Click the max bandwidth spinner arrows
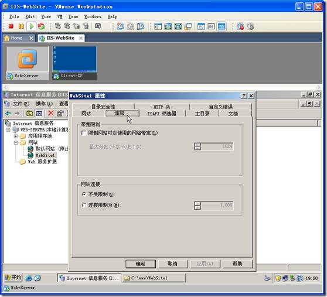This screenshot has width=327, height=297. click(197, 146)
